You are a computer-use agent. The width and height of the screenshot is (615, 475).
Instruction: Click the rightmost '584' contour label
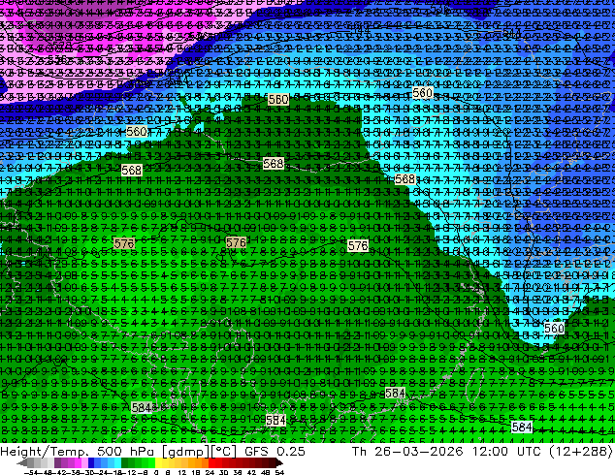tap(522, 427)
